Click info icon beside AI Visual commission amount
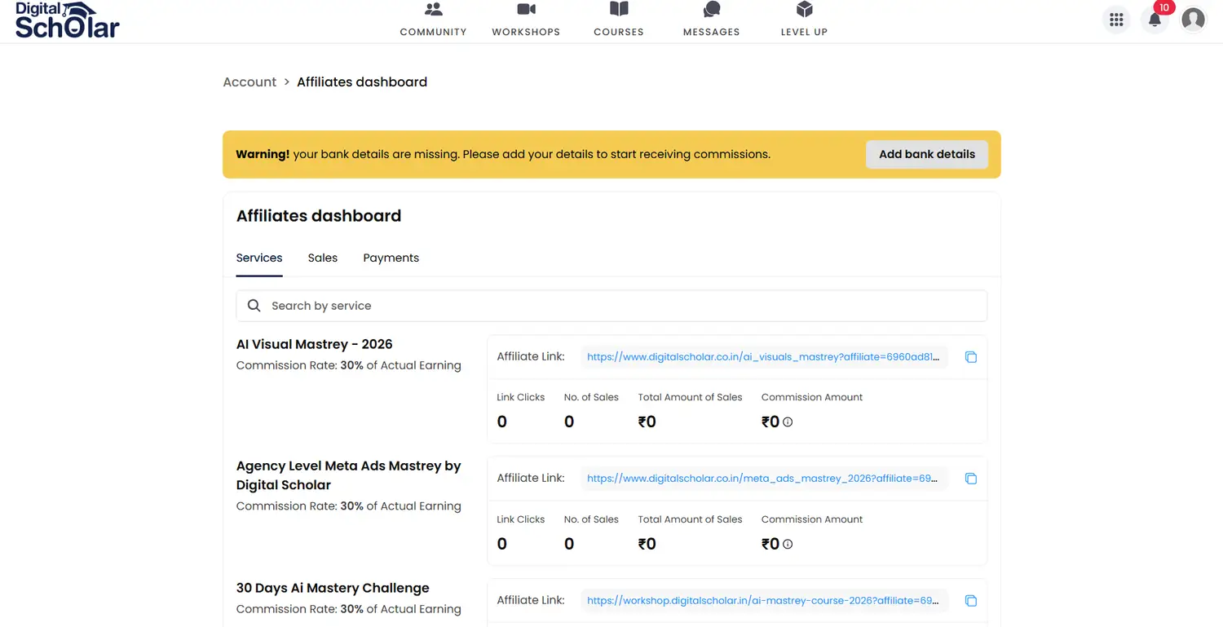This screenshot has height=627, width=1223. coord(788,422)
